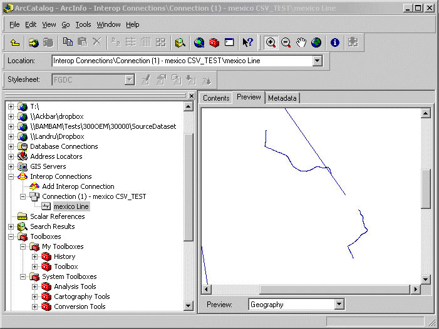Select the Identify info tool
The image size is (439, 329).
tap(335, 43)
